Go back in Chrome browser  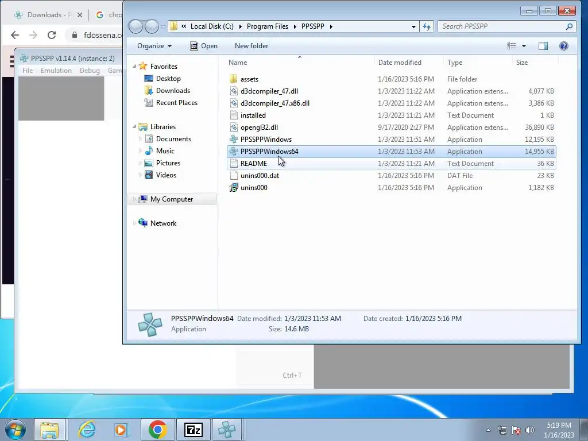click(x=15, y=35)
